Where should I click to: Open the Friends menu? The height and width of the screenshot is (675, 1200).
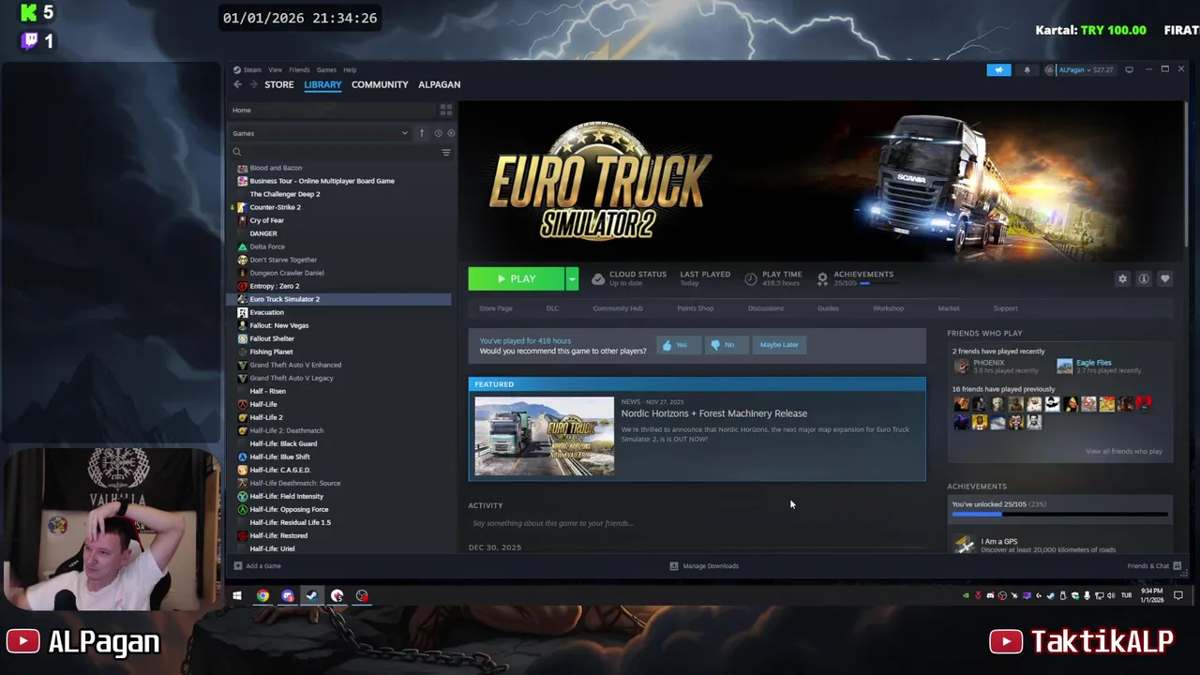299,69
